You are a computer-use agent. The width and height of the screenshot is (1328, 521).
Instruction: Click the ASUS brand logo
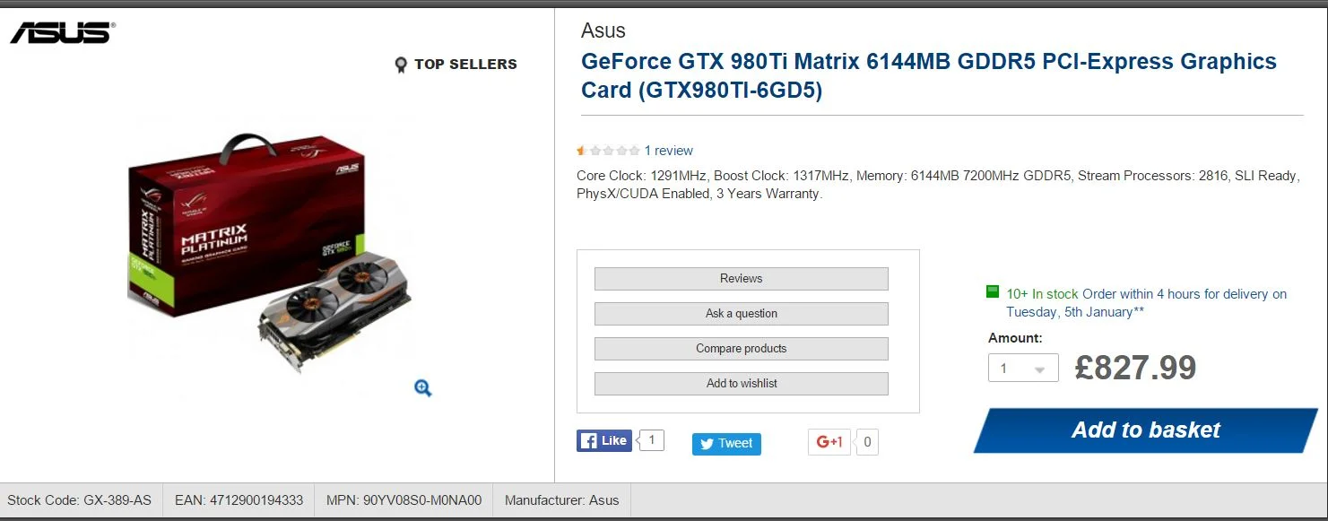click(x=63, y=31)
